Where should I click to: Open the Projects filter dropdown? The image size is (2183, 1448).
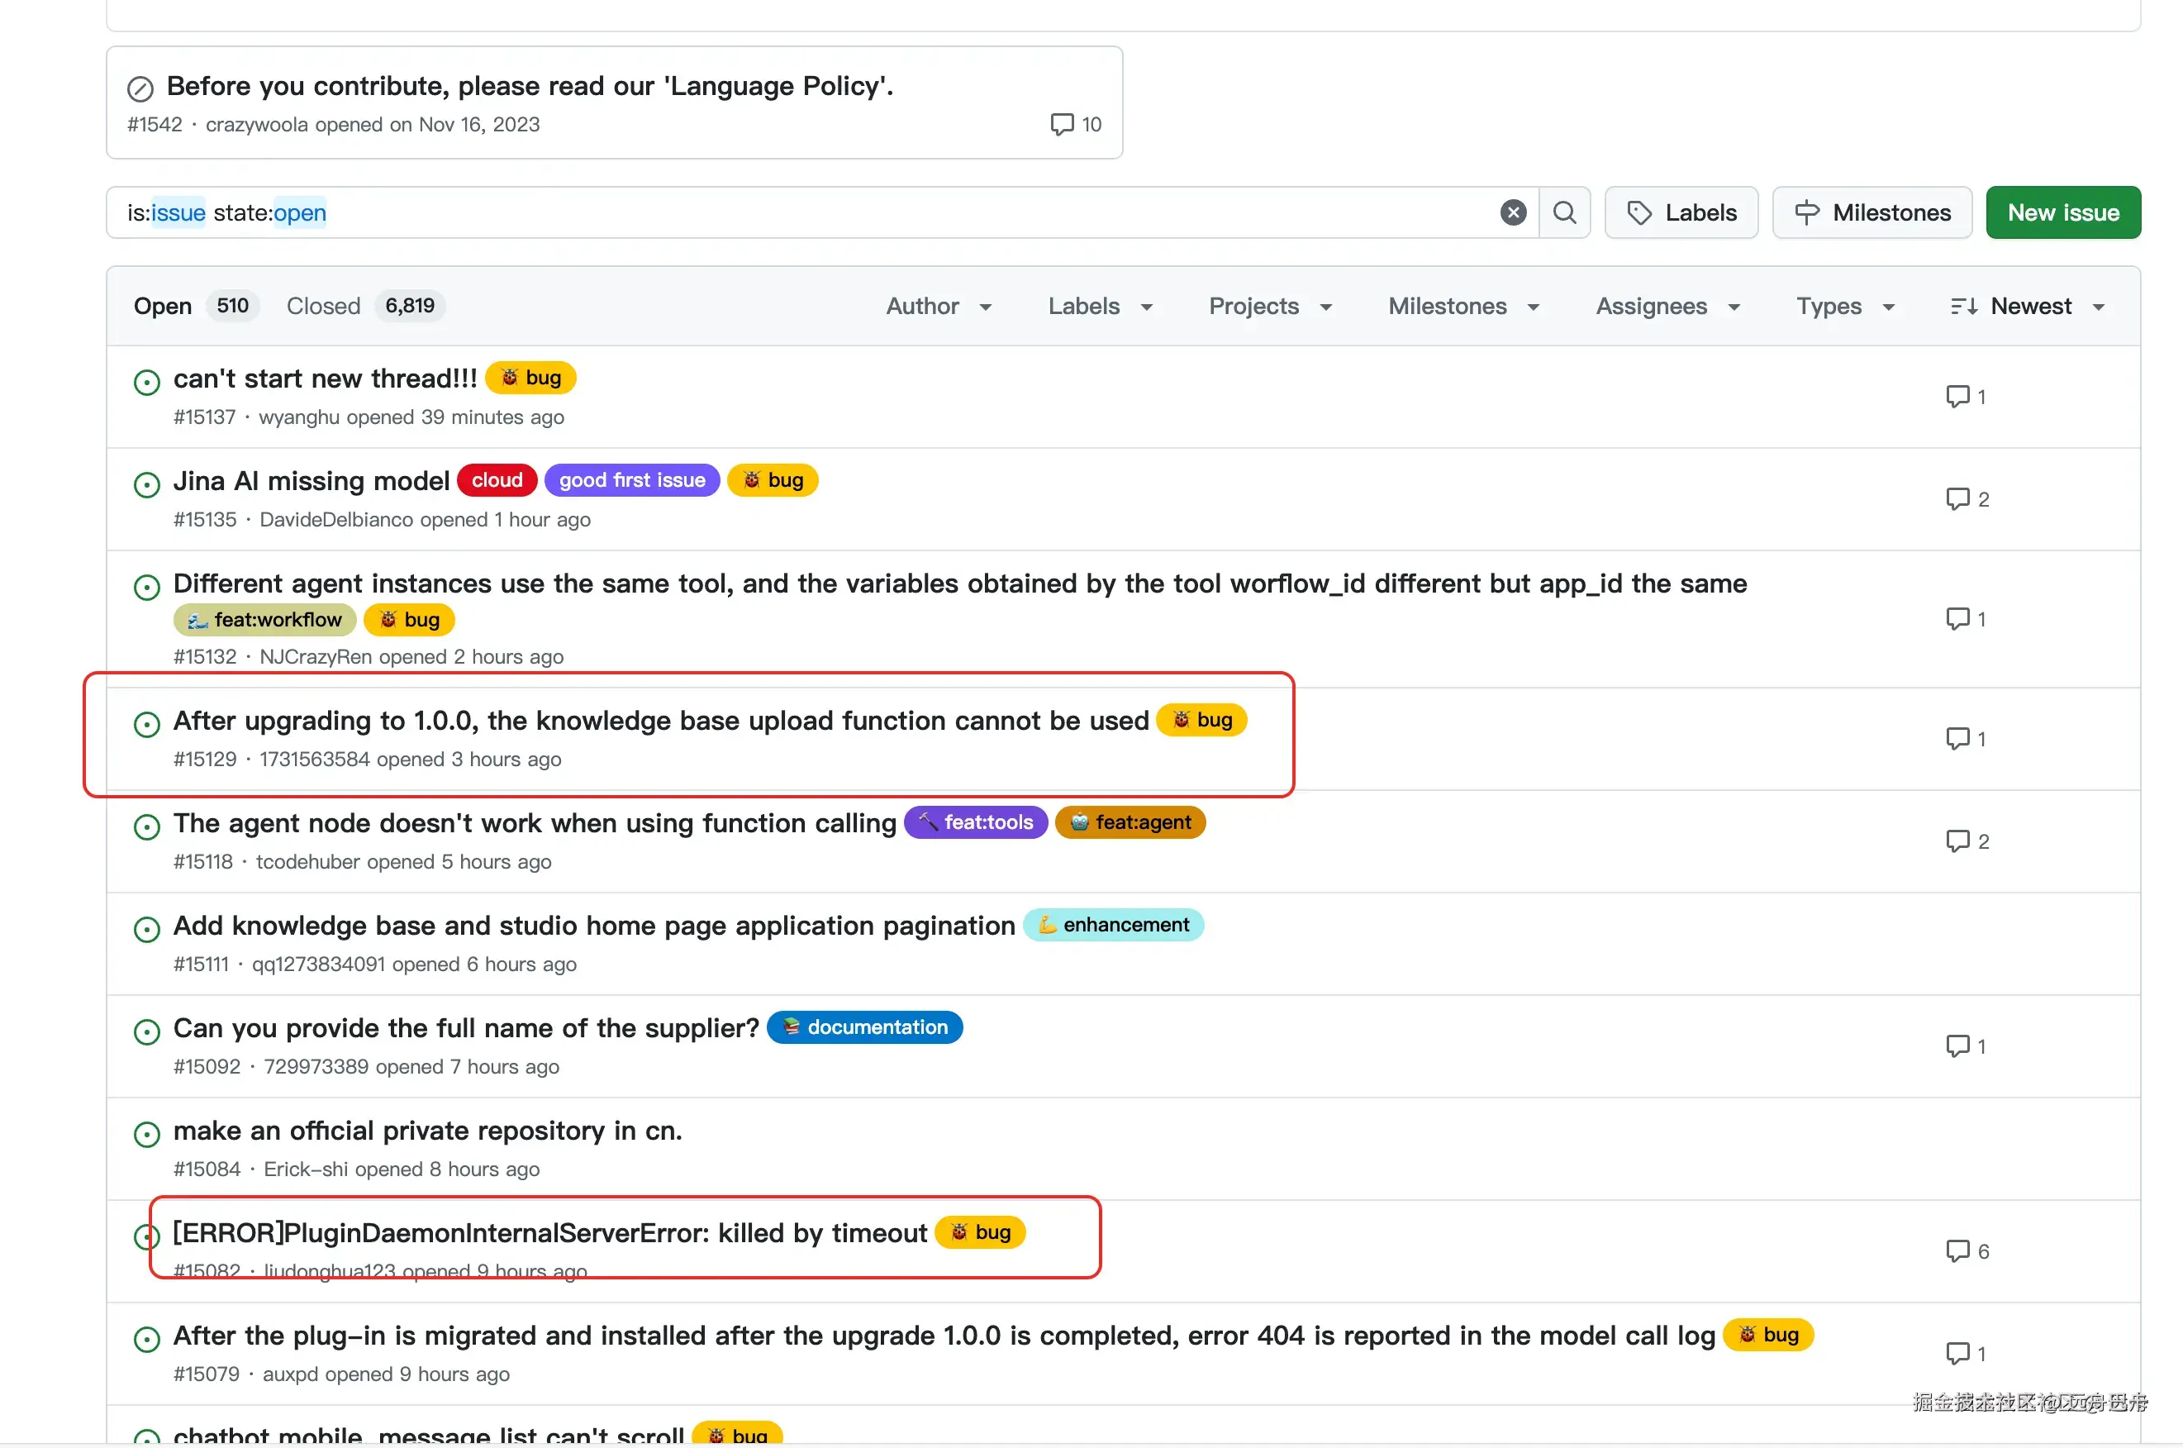pyautogui.click(x=1269, y=306)
